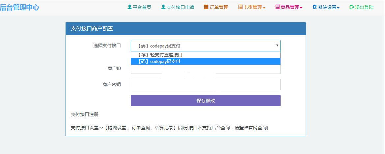Click the 支付接口设置 settings line
Viewport: 385px width, 154px height.
pos(169,128)
